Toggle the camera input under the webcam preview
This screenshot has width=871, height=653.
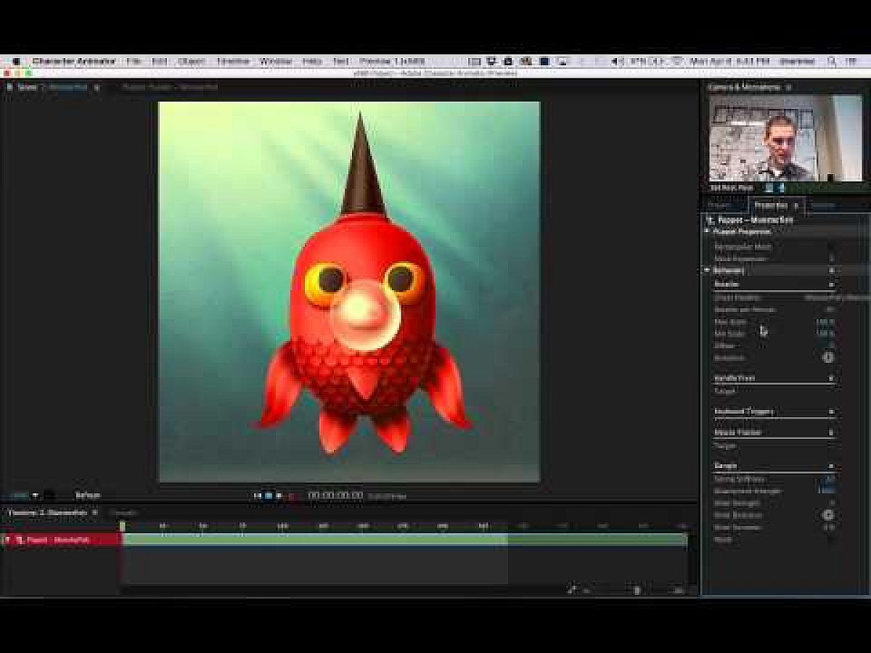(x=771, y=187)
